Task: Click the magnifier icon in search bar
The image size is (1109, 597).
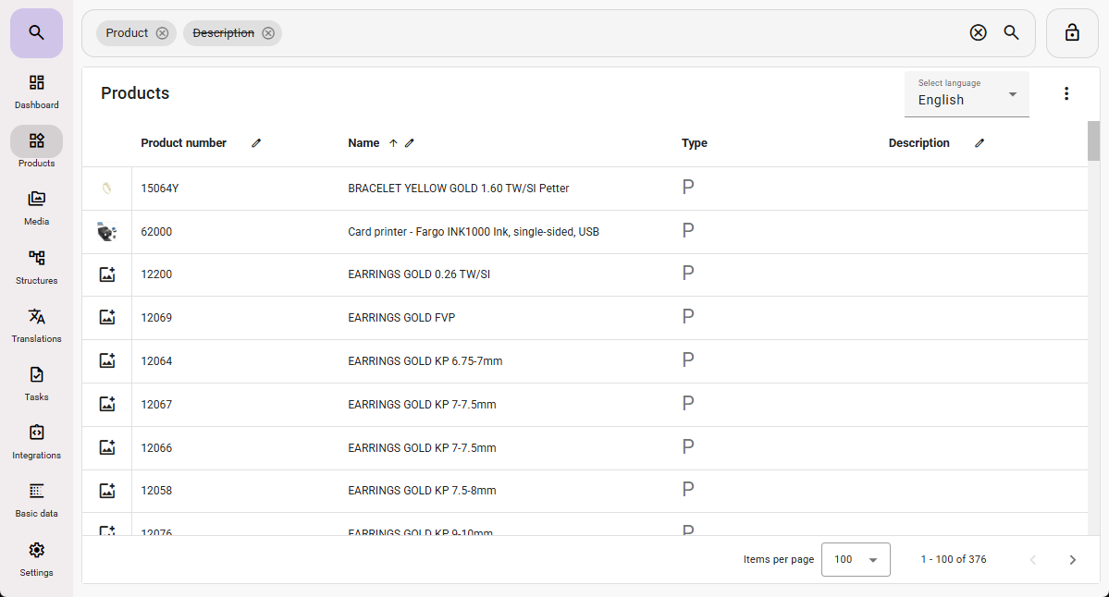Action: (1012, 33)
